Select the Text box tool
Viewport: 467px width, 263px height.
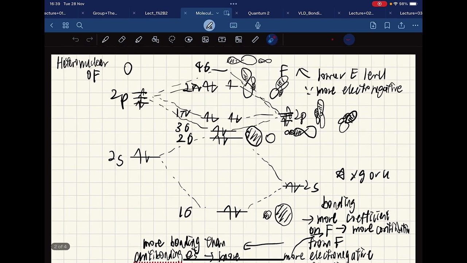tap(222, 39)
